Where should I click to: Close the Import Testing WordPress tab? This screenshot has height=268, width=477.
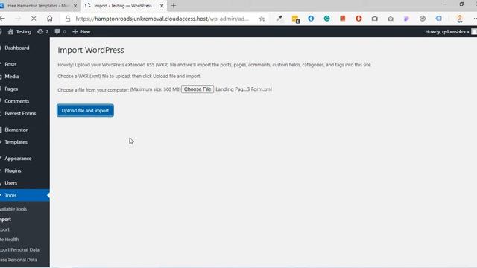coord(162,6)
